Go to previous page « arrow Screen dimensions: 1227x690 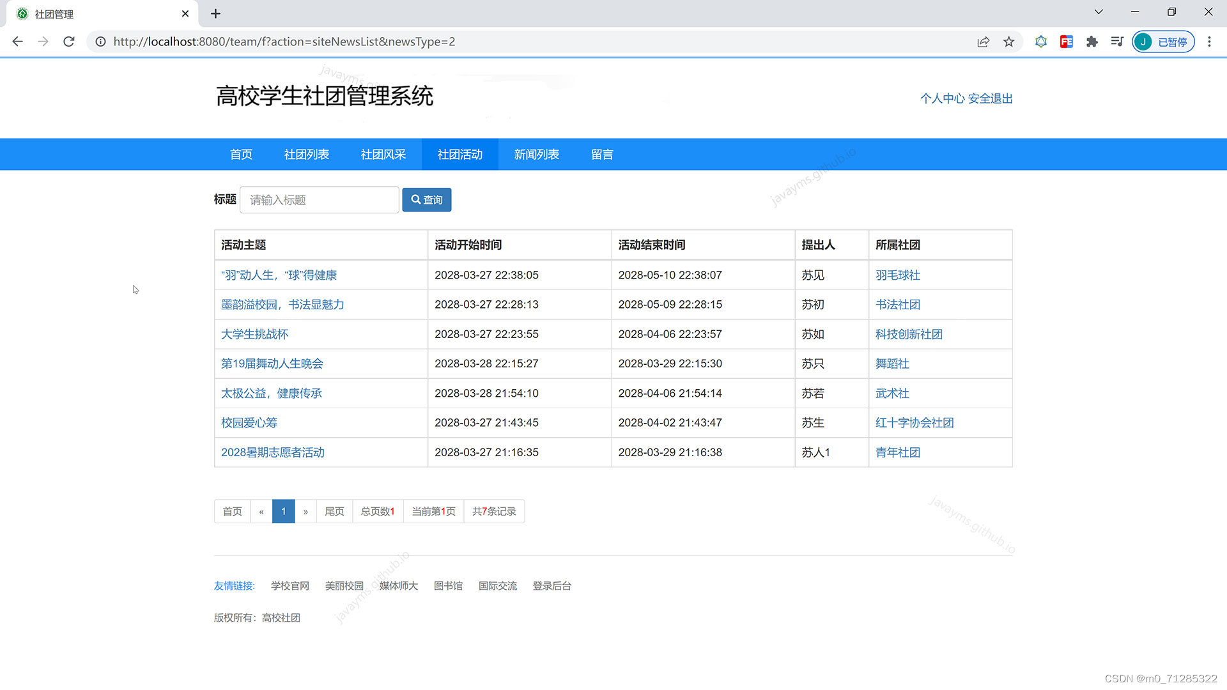261,512
